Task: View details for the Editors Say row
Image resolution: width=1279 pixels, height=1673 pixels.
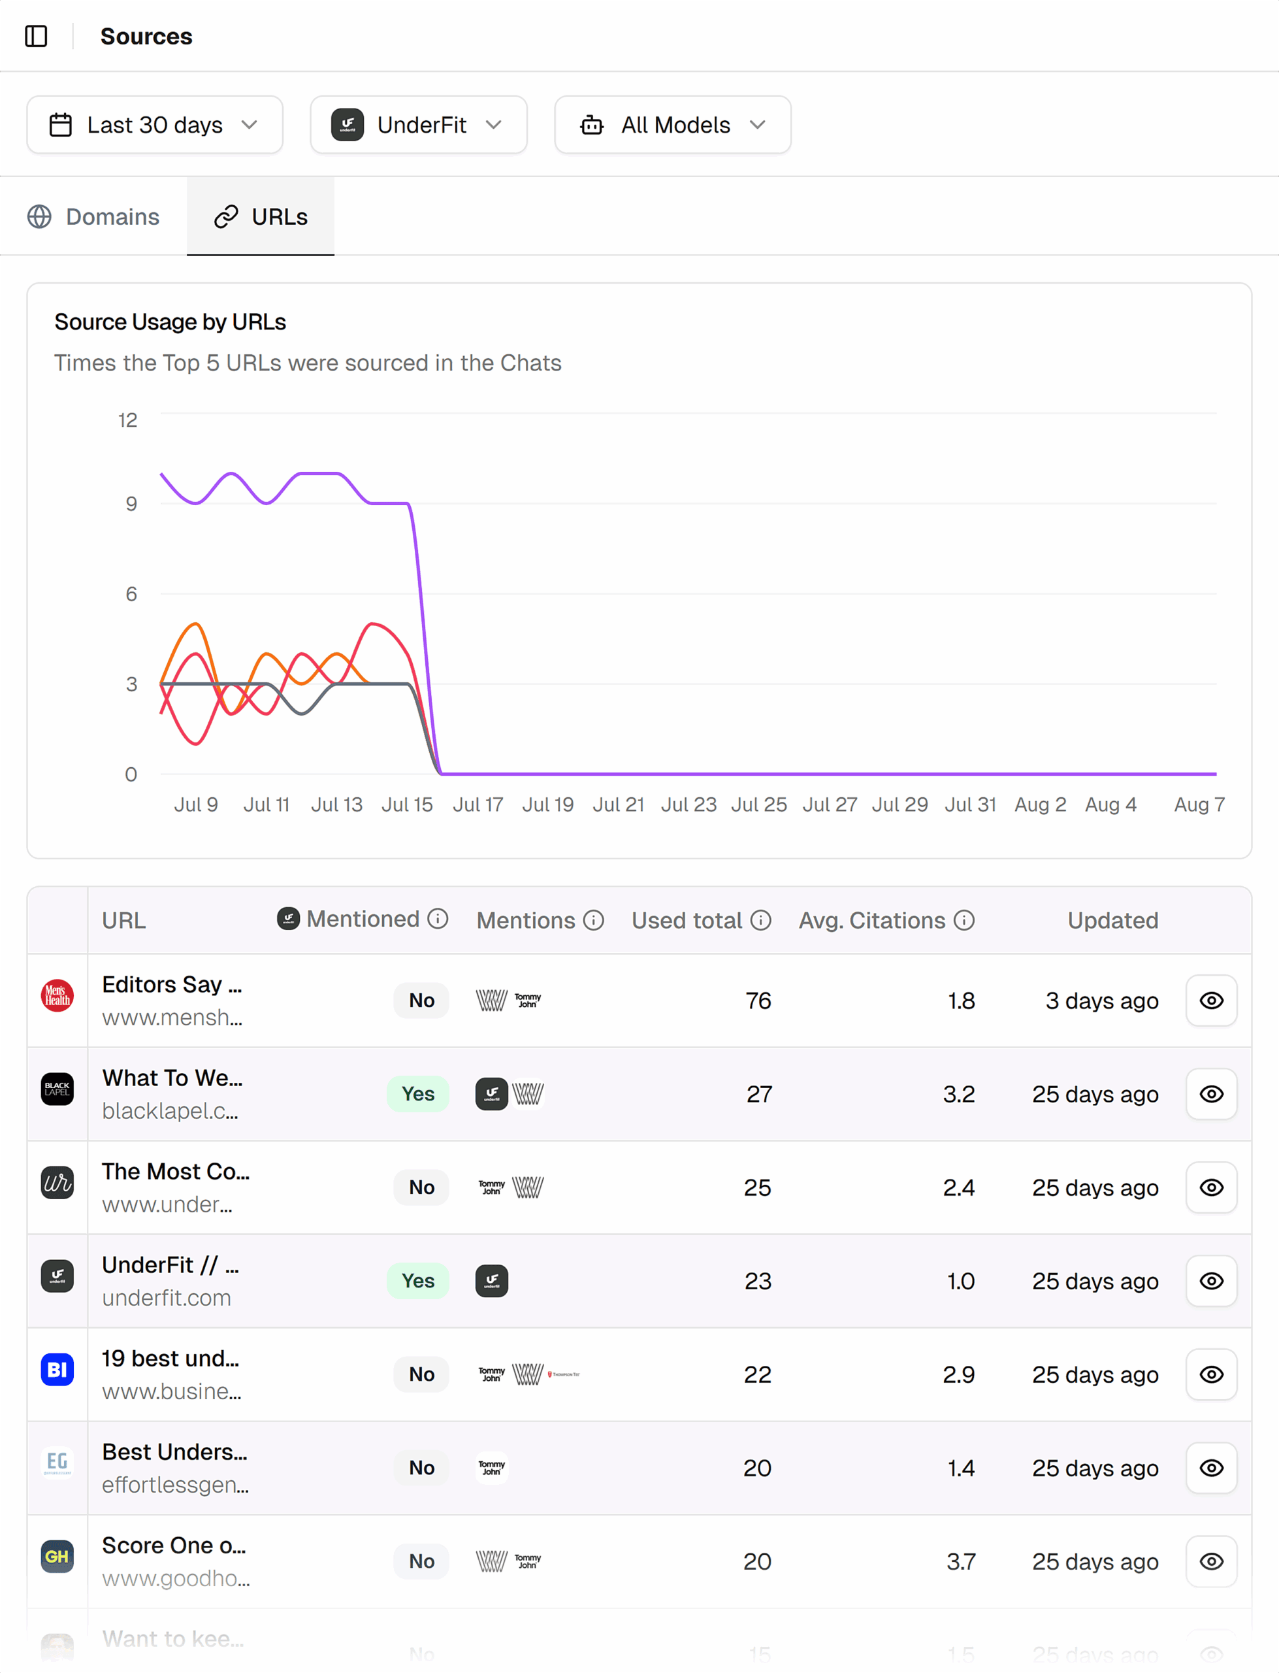Action: pos(1210,1000)
